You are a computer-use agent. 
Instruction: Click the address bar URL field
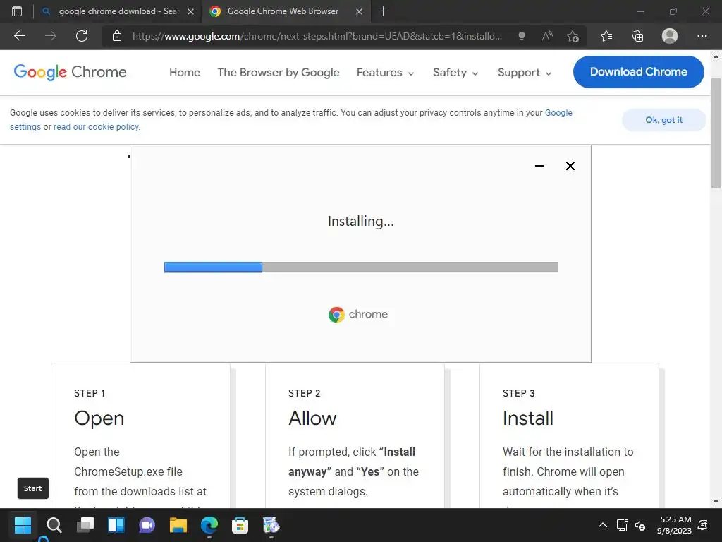pyautogui.click(x=317, y=36)
